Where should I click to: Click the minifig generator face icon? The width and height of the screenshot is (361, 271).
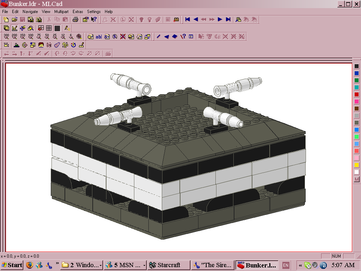[x=41, y=45]
